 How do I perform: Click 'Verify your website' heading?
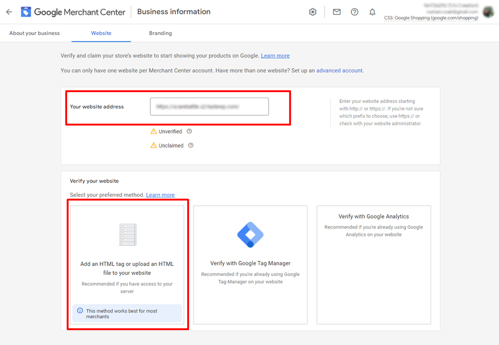(x=94, y=181)
